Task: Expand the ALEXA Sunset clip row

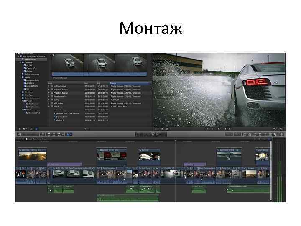Action: tap(49, 86)
